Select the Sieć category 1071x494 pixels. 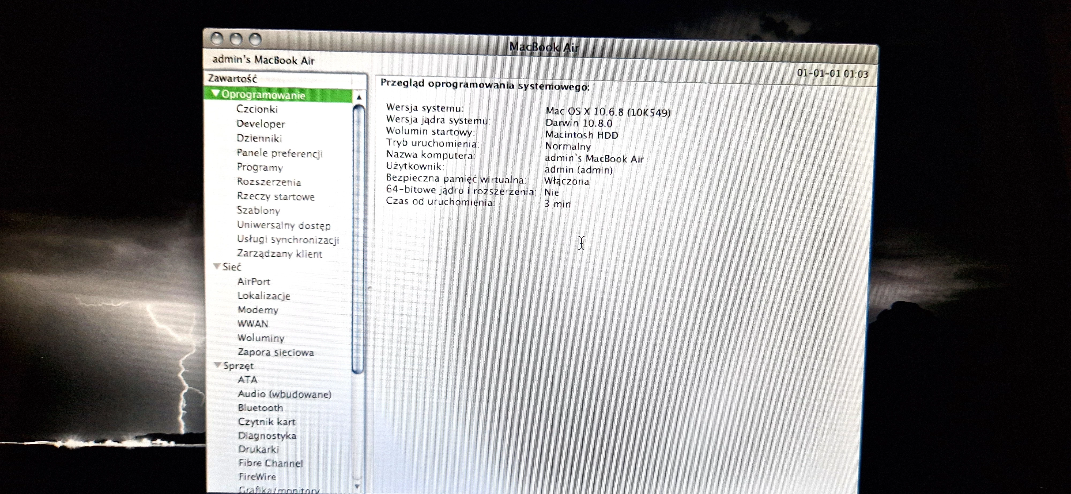pyautogui.click(x=232, y=267)
